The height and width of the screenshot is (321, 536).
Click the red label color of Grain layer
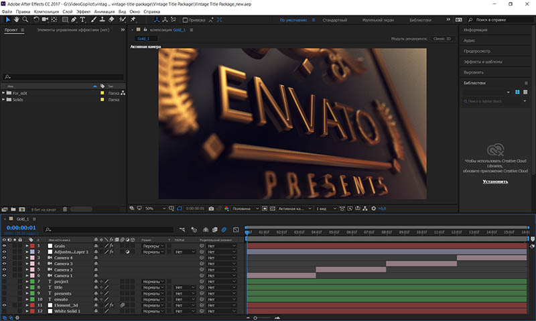pos(32,246)
